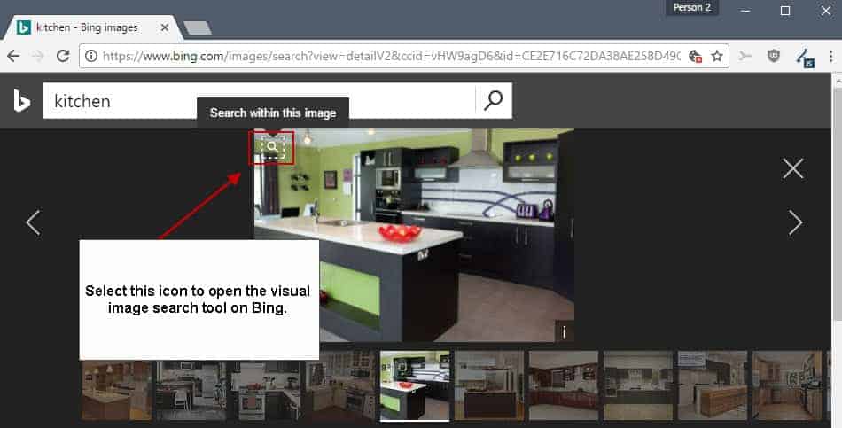The height and width of the screenshot is (428, 842).
Task: Click the site information icon in address bar
Action: tap(91, 56)
